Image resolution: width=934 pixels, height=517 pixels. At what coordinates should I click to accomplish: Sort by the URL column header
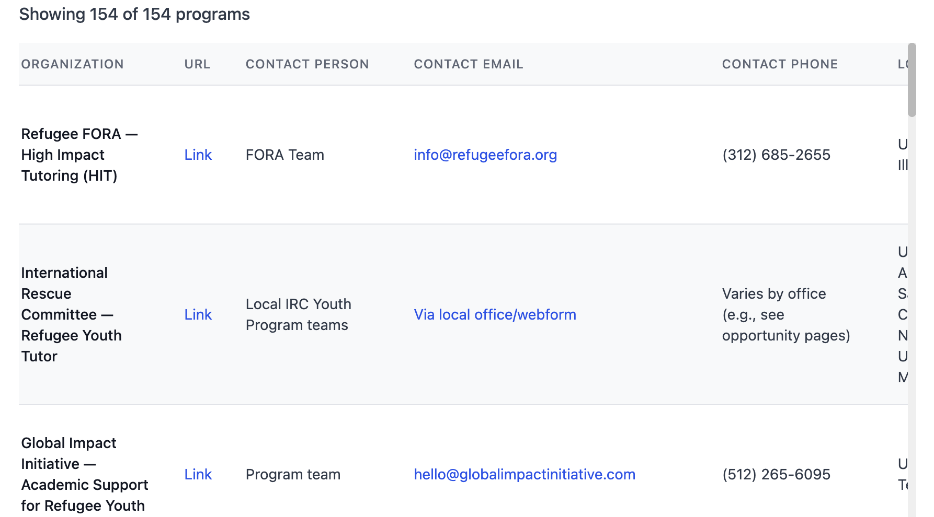[197, 64]
